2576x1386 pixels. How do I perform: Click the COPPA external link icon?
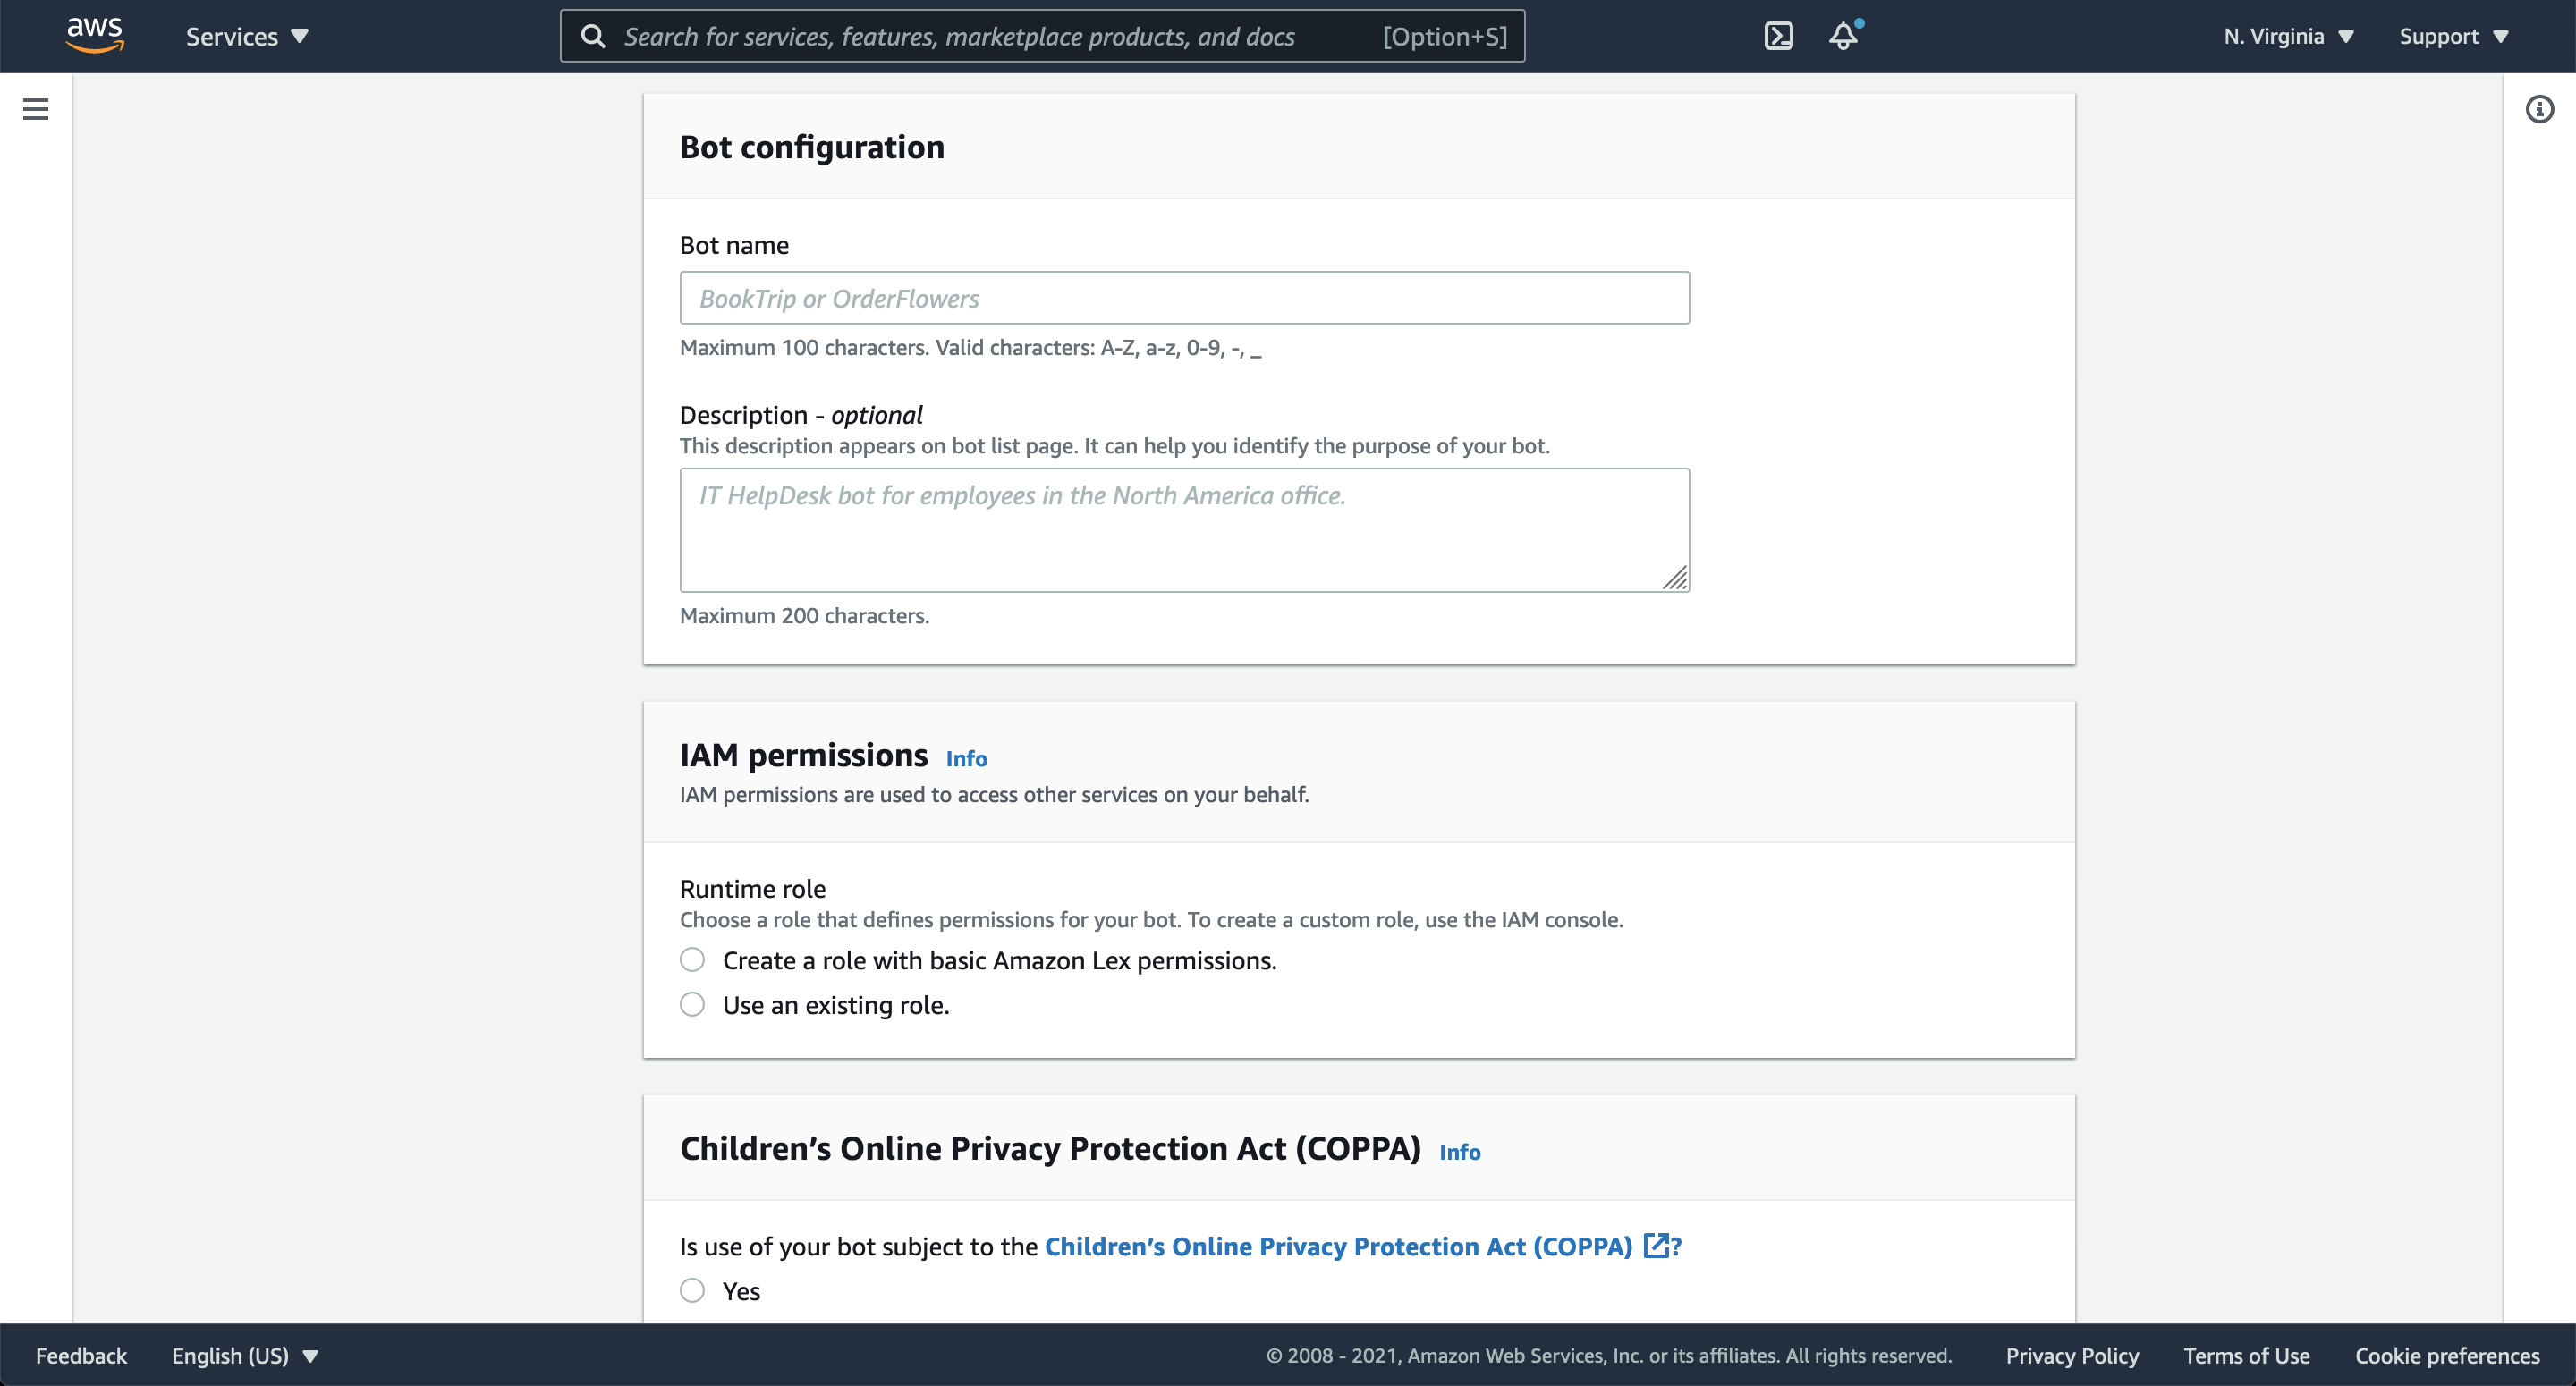pos(1656,1245)
